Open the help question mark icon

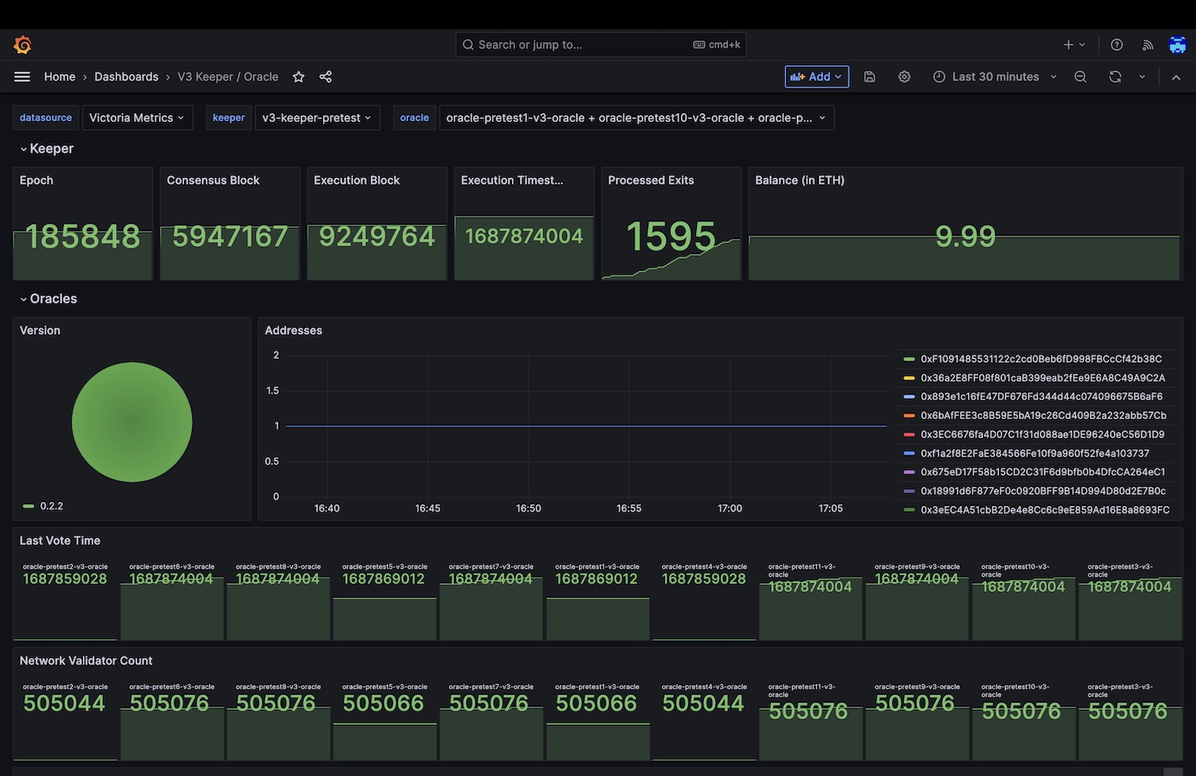click(1117, 45)
